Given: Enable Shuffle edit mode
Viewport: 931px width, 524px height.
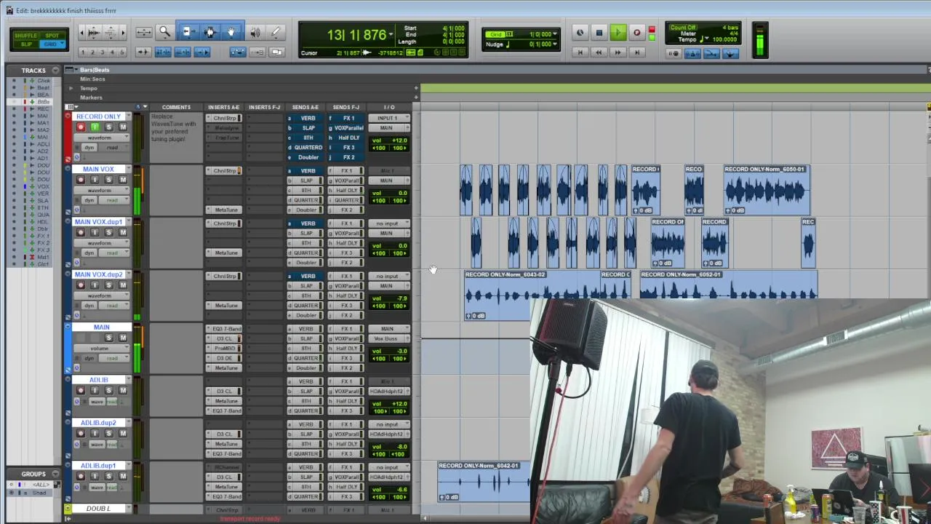Looking at the screenshot, I should pos(25,36).
